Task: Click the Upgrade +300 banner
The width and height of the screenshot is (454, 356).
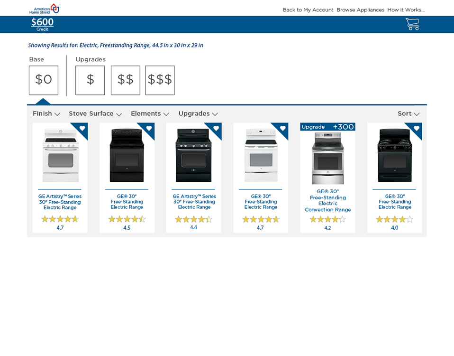Action: coord(328,127)
